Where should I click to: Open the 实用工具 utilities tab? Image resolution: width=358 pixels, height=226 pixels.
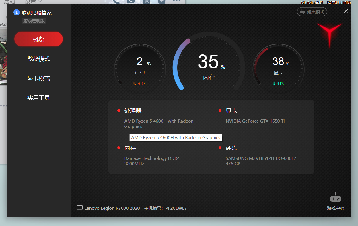(x=38, y=98)
